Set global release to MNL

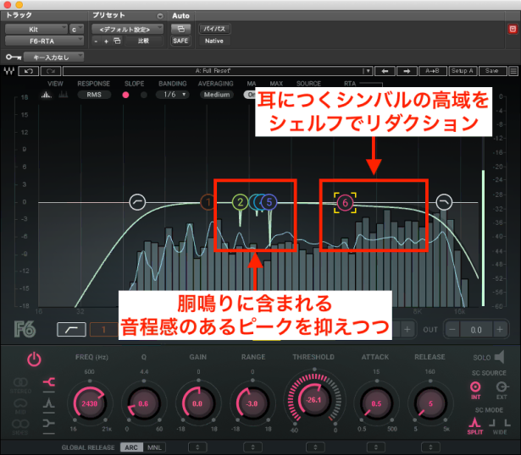tap(154, 447)
